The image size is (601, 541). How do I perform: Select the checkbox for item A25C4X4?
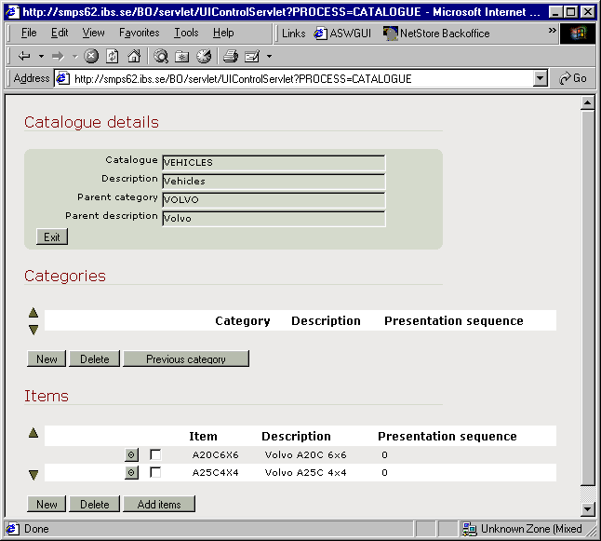[x=155, y=472]
